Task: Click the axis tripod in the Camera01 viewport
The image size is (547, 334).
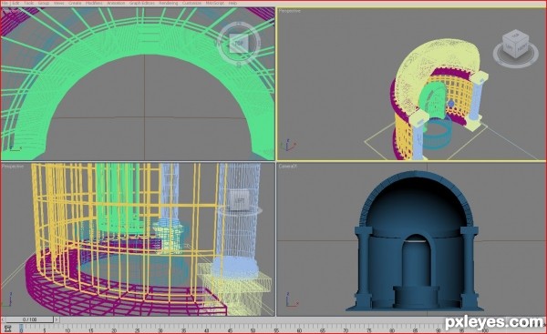Action: pyautogui.click(x=292, y=300)
